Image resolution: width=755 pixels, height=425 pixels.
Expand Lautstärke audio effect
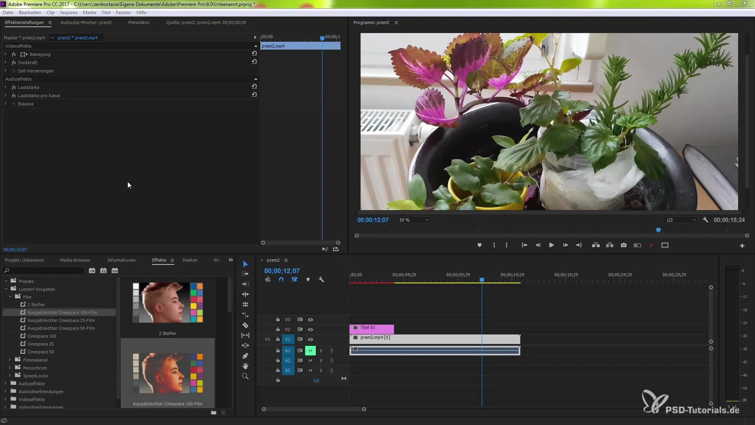(5, 87)
